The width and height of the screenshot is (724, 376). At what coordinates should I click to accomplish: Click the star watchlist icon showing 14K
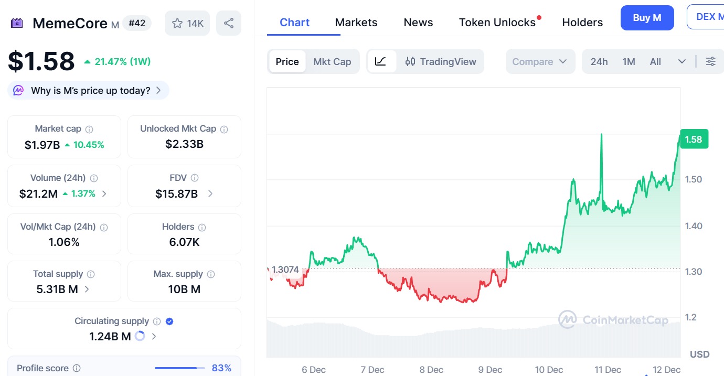tap(187, 23)
